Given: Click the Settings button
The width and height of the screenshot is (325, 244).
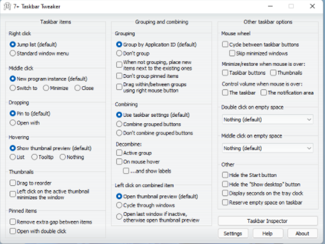Looking at the screenshot, I should pos(233,234).
